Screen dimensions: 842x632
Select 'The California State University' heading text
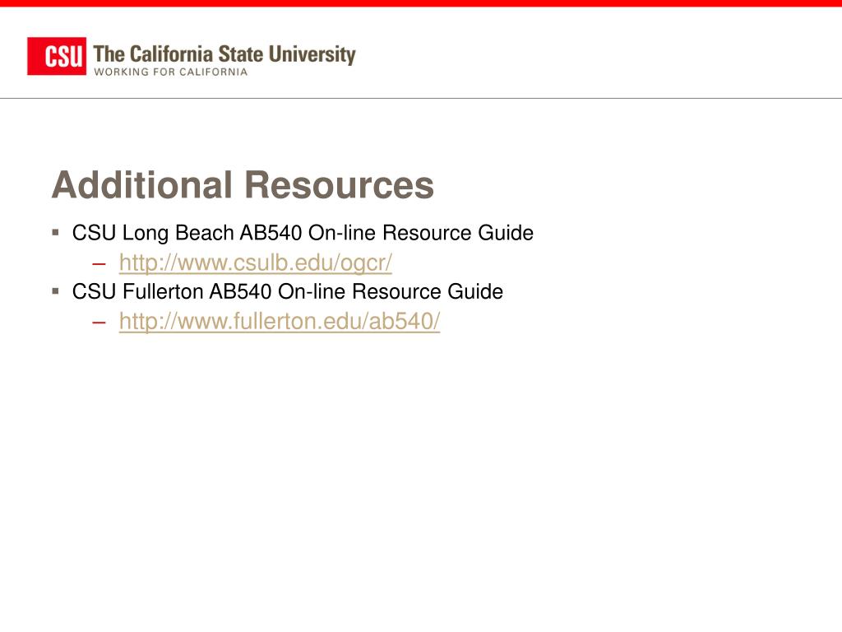(224, 54)
